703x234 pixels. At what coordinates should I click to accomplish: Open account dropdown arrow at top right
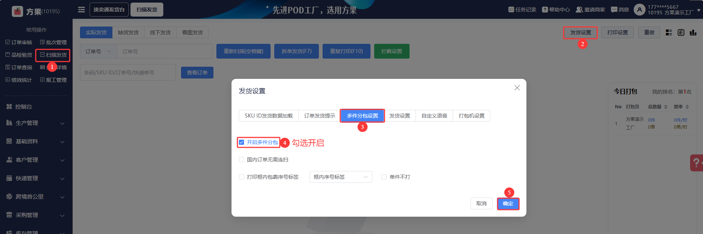699,10
